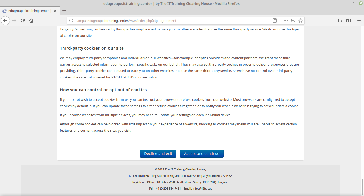
Task: Open the Firefox home page
Action: click(31, 21)
